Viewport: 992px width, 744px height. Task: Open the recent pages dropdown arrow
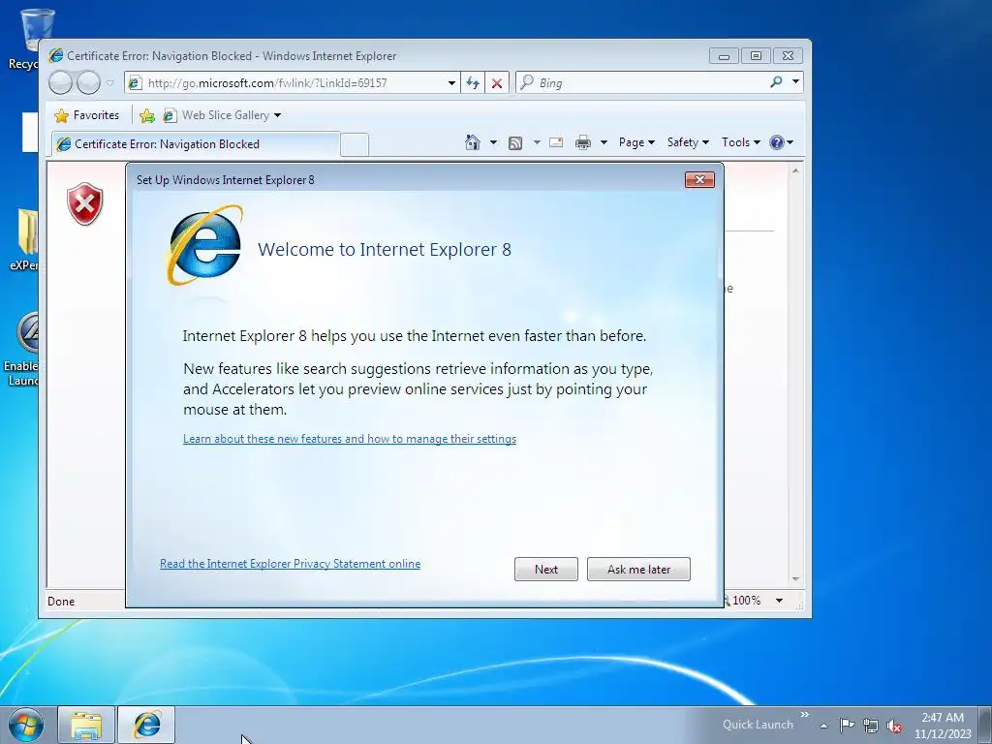click(110, 83)
